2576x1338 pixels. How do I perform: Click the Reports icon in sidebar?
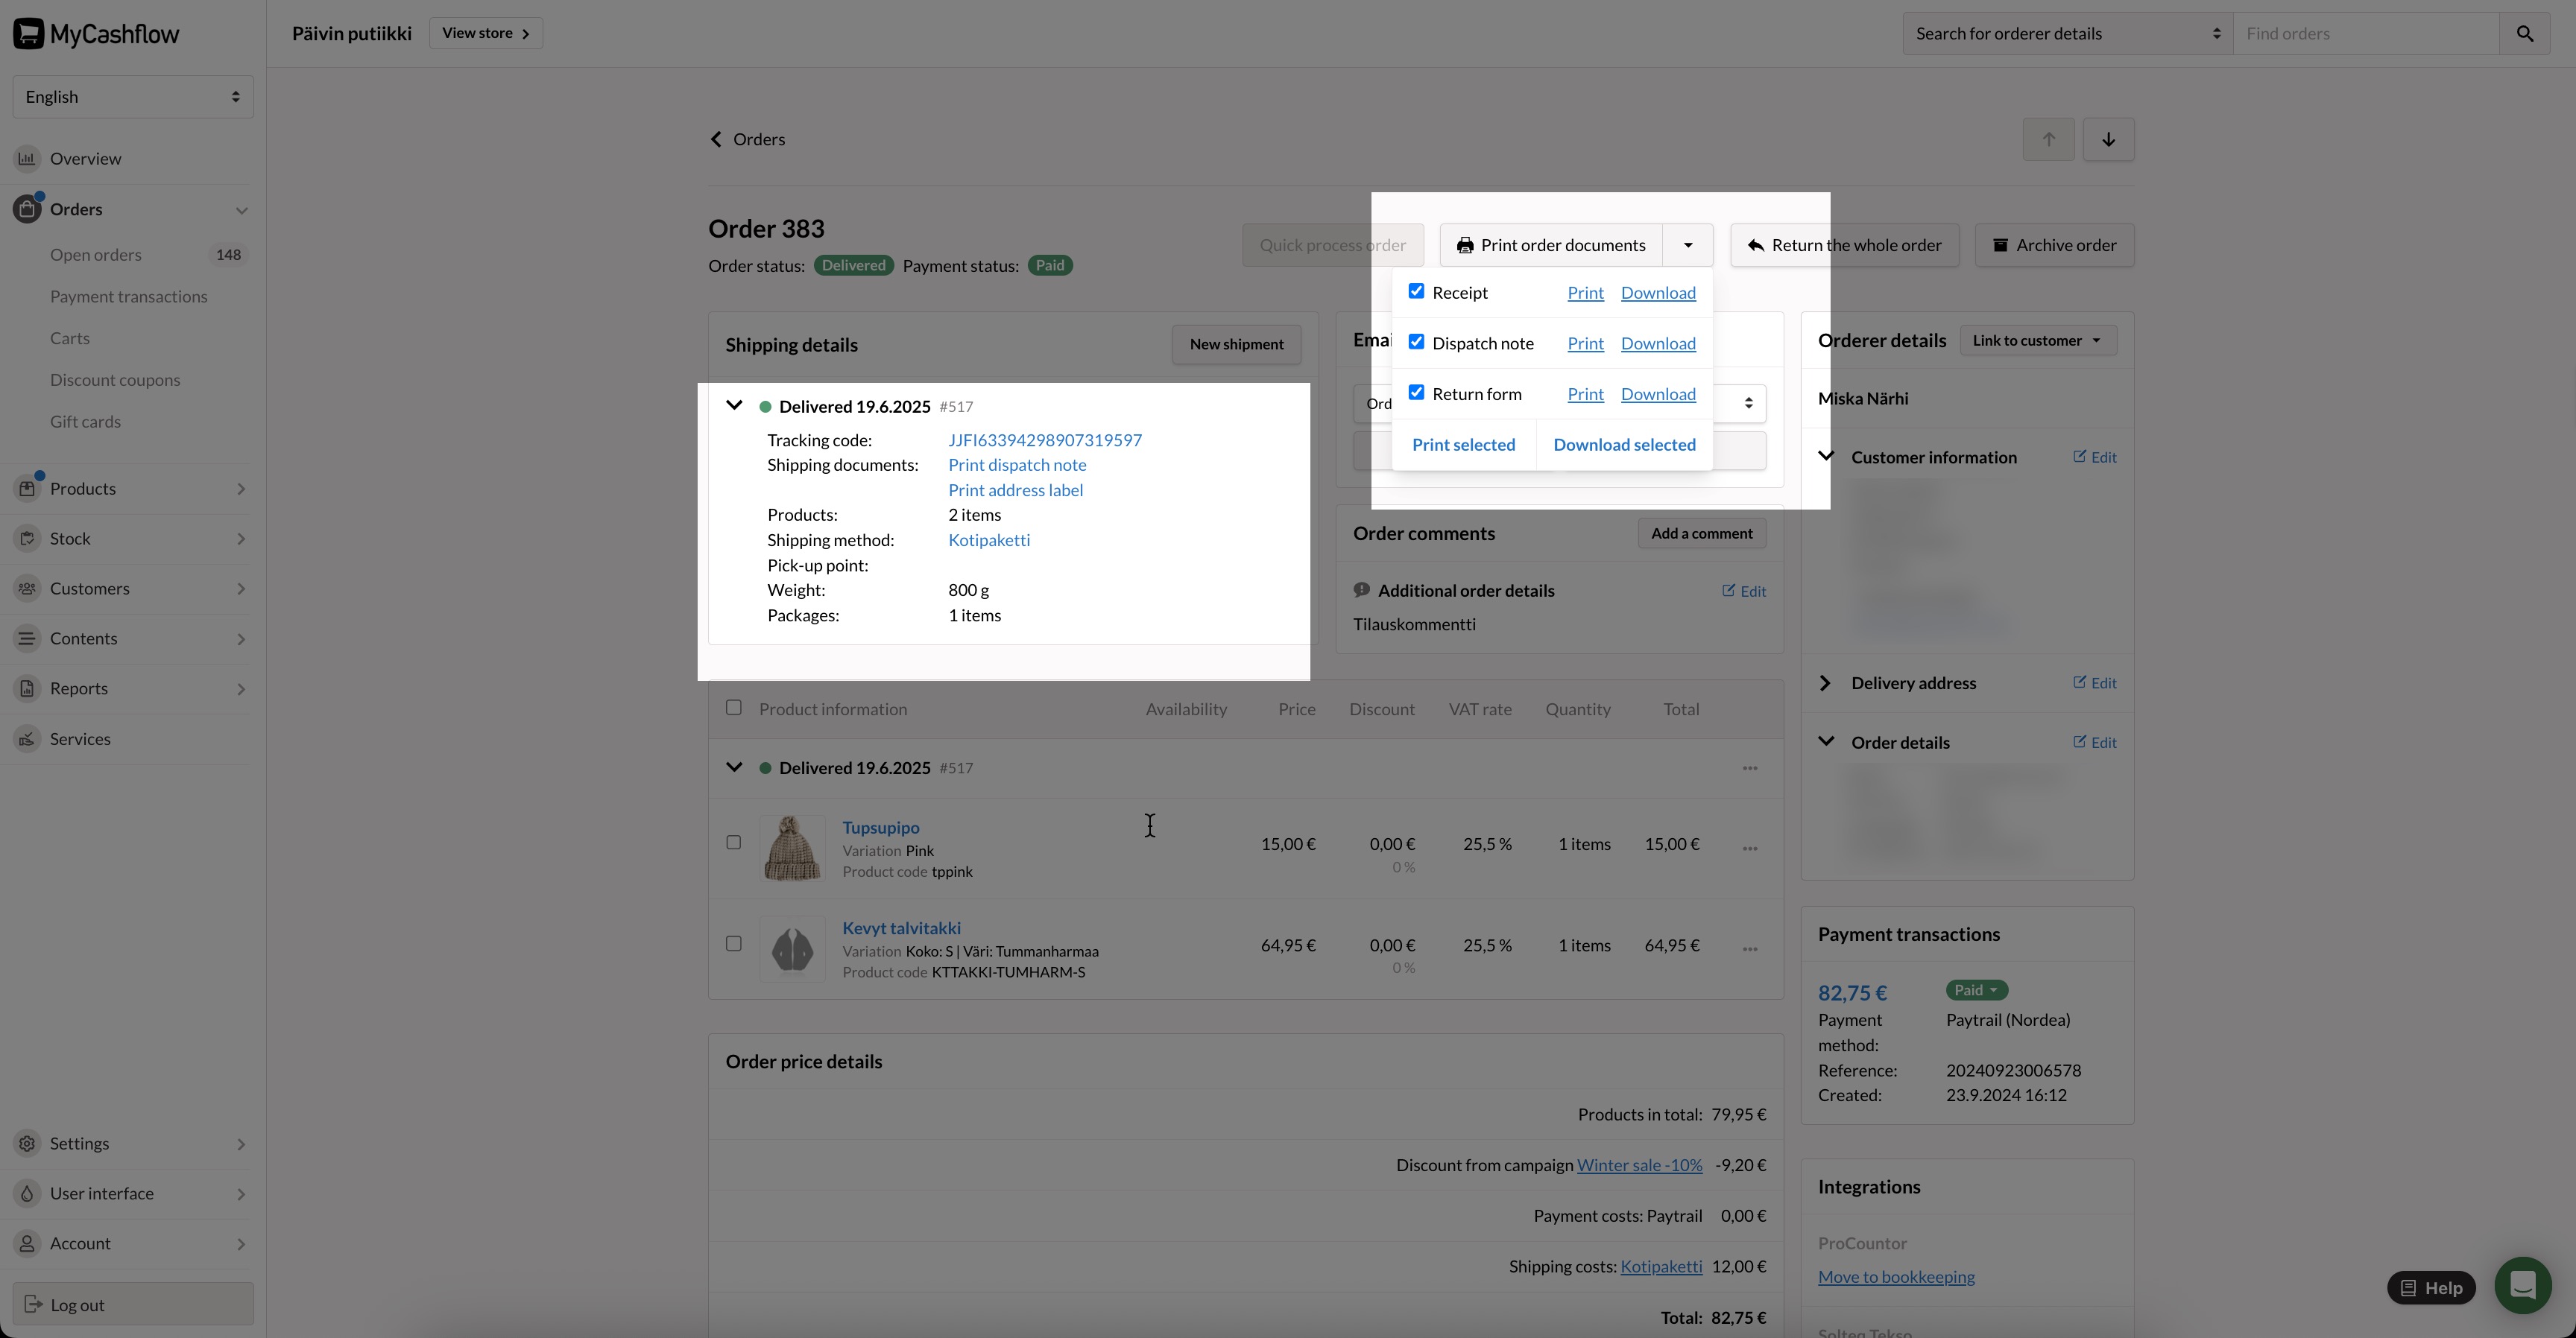click(x=27, y=688)
